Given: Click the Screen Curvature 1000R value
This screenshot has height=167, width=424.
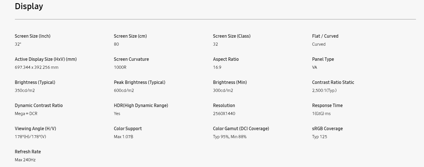Looking at the screenshot, I should click(120, 67).
